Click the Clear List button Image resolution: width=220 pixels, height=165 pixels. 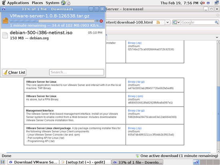point(14,72)
